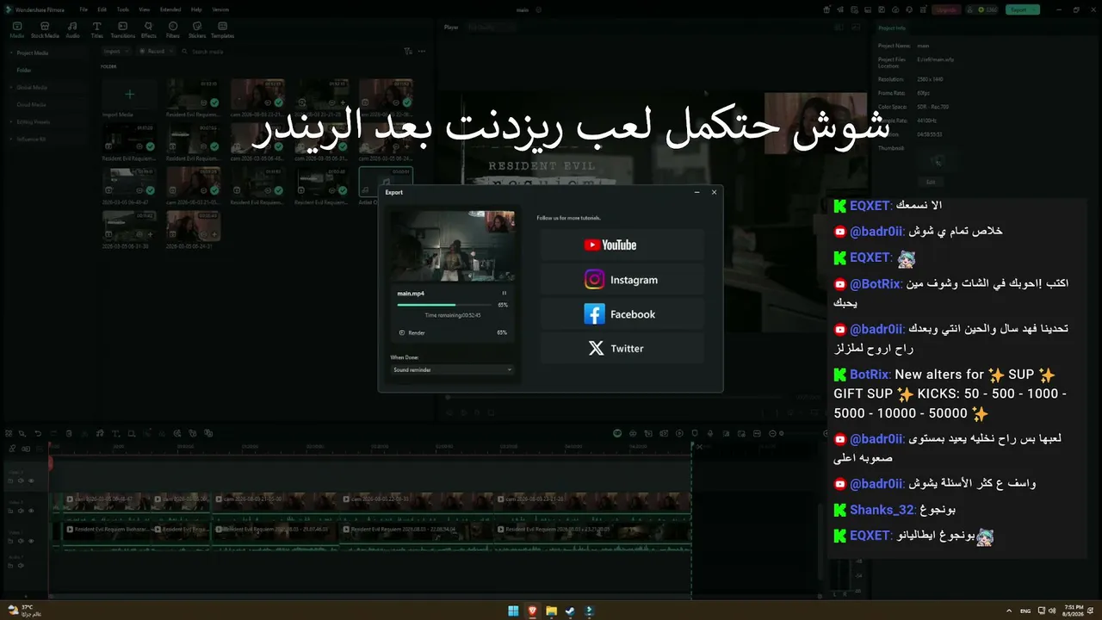Screen dimensions: 1102x620
Task: Select Cloud Media in the sidebar
Action: (32, 104)
